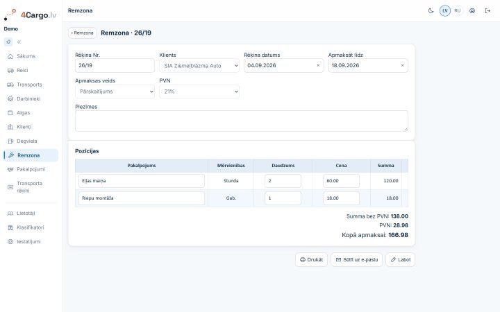Open Klienti in sidebar

click(x=31, y=127)
